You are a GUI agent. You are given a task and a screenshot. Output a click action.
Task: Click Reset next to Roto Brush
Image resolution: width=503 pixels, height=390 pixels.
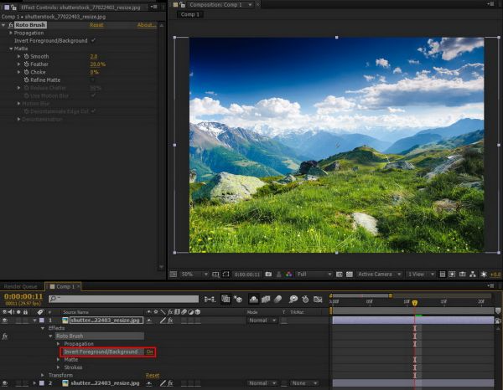click(x=96, y=25)
